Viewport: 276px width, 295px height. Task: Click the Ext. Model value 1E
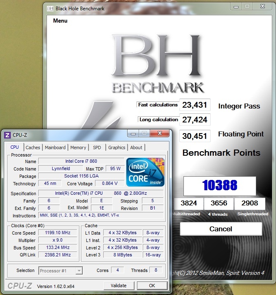click(102, 208)
